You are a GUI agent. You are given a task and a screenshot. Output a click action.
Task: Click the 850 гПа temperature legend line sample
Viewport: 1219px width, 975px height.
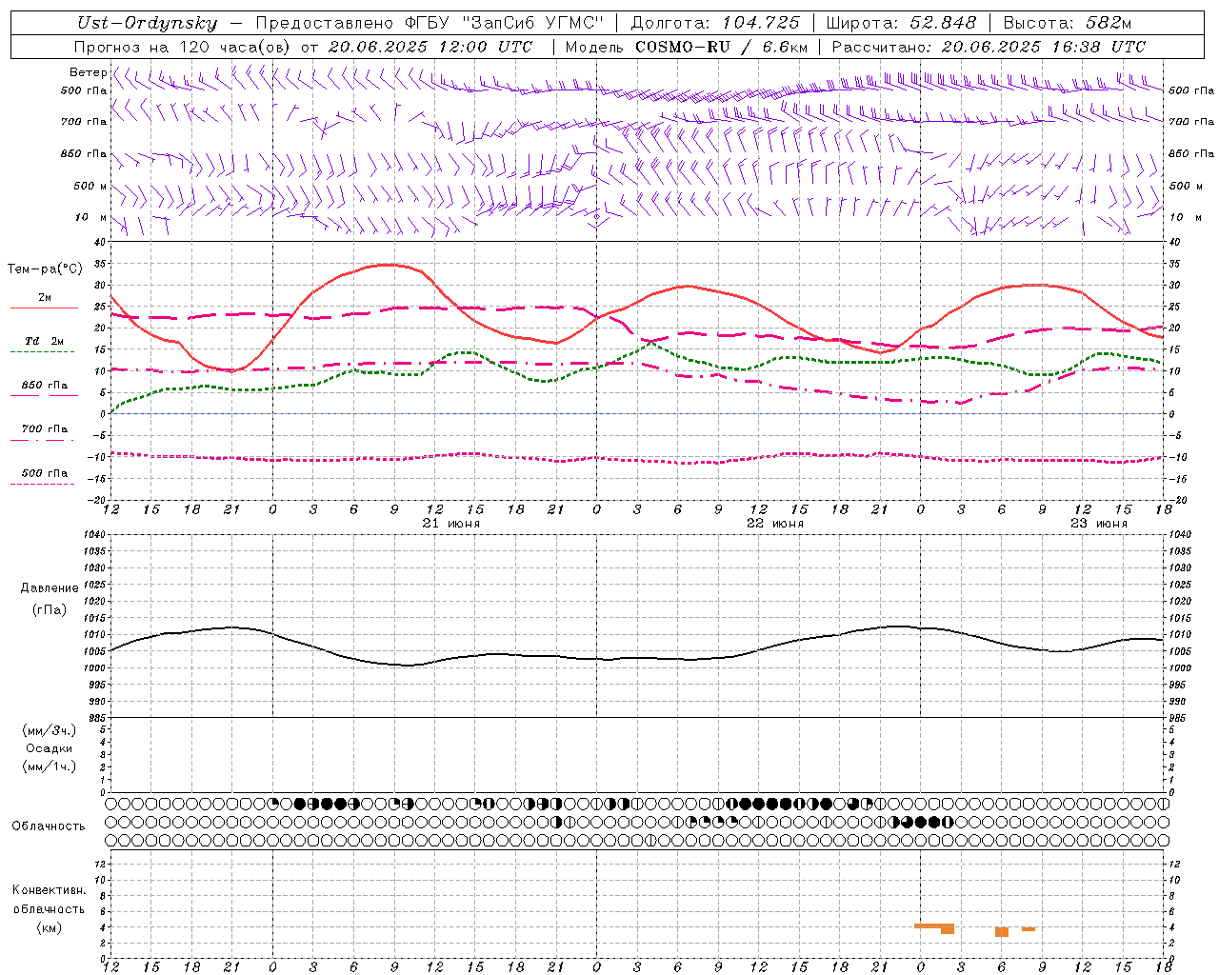pyautogui.click(x=43, y=396)
